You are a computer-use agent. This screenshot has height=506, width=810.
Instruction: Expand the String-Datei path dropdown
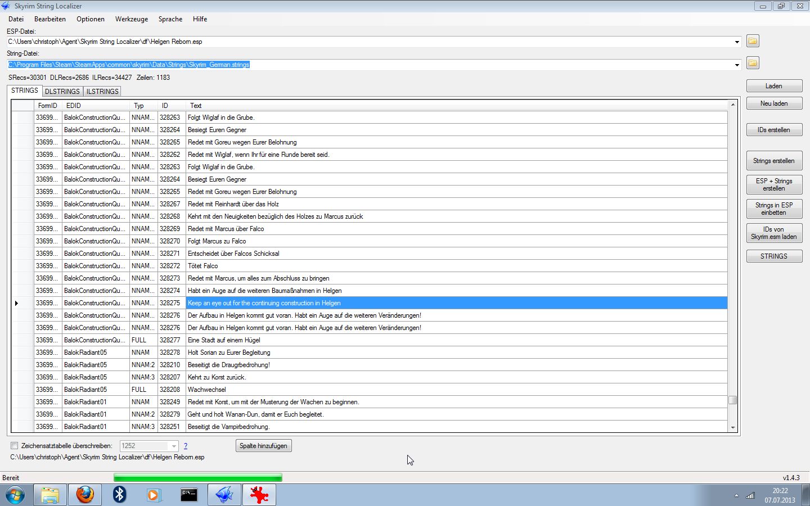point(737,65)
